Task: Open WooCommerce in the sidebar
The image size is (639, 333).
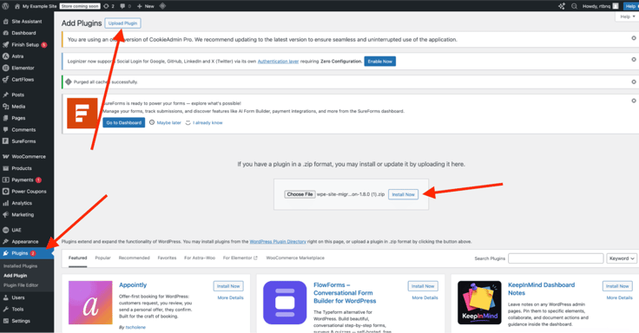Action: point(29,157)
